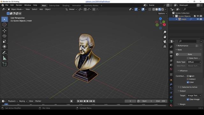This screenshot has height=115, width=204.
Task: Open the Tool properties tab
Action: pos(171,47)
